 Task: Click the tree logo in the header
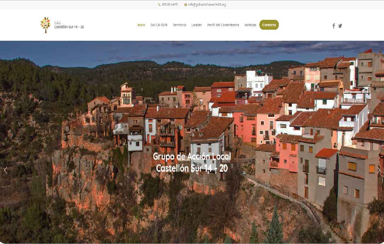(45, 25)
